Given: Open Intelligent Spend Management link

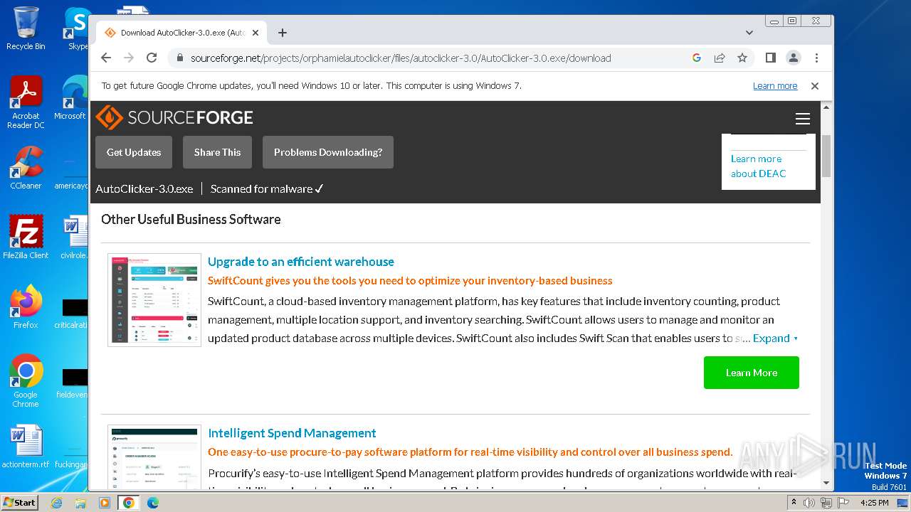Looking at the screenshot, I should 292,433.
